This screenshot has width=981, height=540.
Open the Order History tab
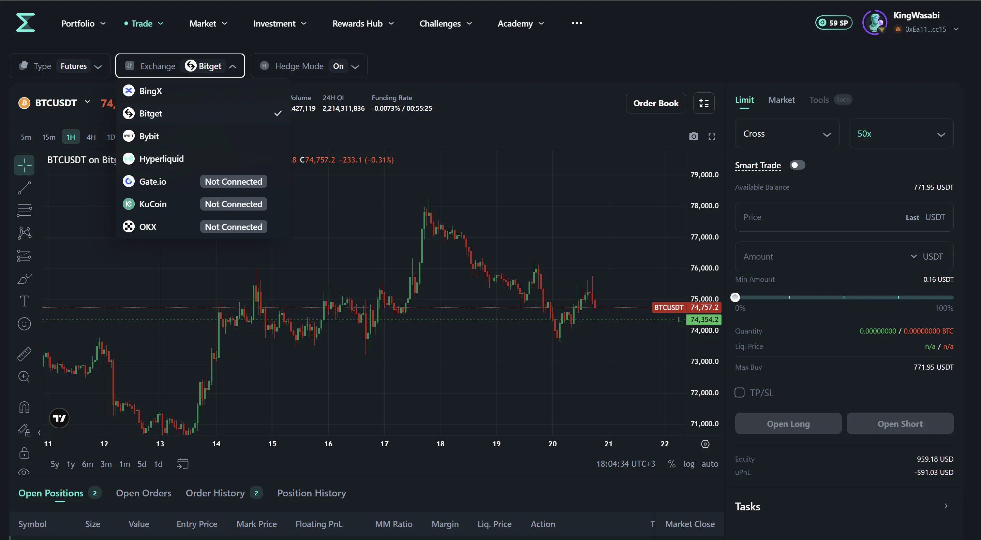[215, 493]
